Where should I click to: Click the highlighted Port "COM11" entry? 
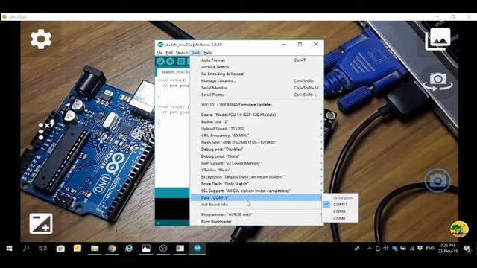pyautogui.click(x=256, y=197)
